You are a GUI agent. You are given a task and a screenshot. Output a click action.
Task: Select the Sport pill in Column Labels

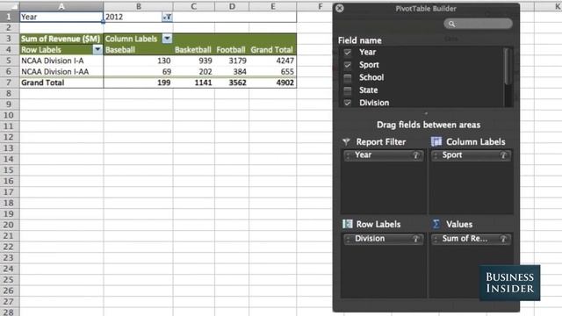click(471, 155)
